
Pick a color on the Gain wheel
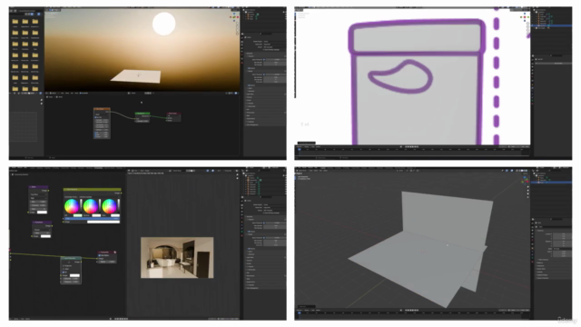[x=109, y=206]
